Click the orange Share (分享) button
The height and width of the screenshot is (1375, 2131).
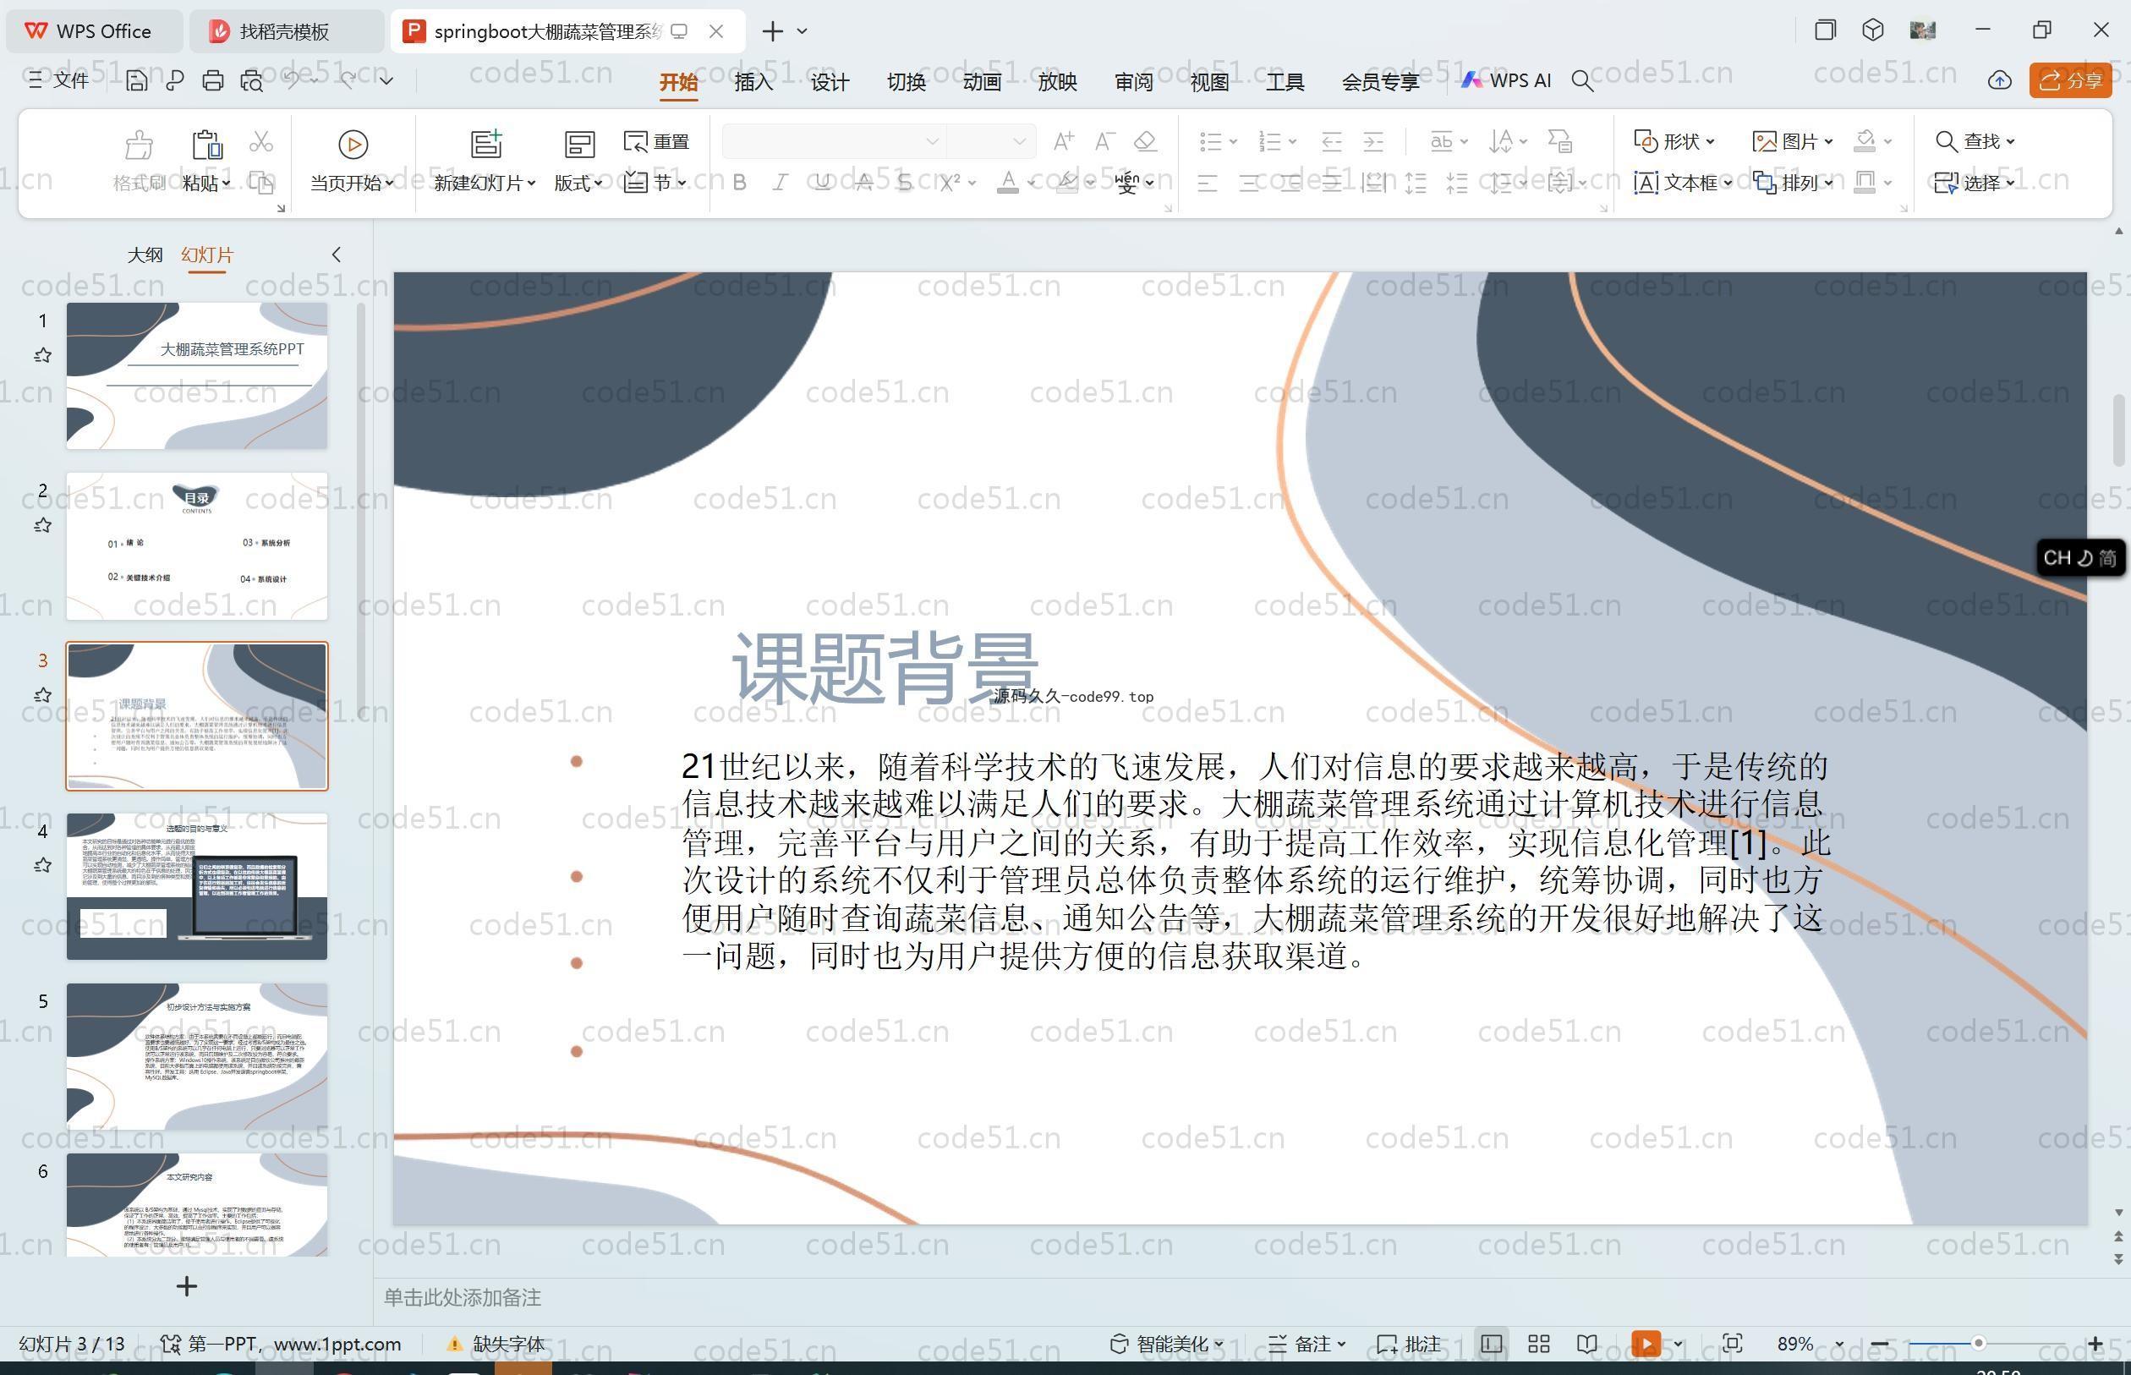tap(2070, 80)
